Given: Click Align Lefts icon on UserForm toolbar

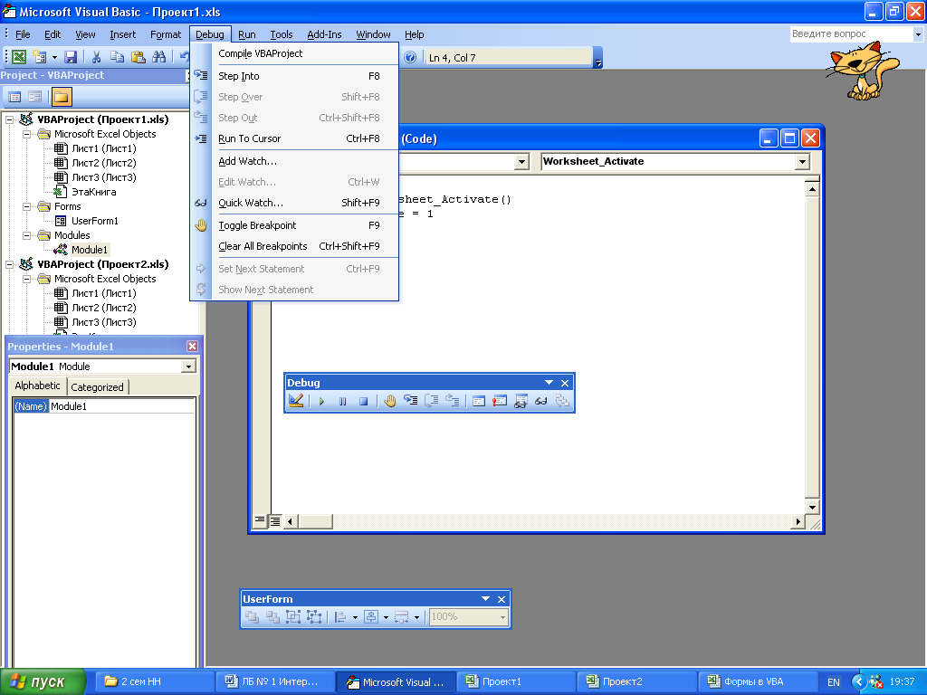Looking at the screenshot, I should click(340, 617).
